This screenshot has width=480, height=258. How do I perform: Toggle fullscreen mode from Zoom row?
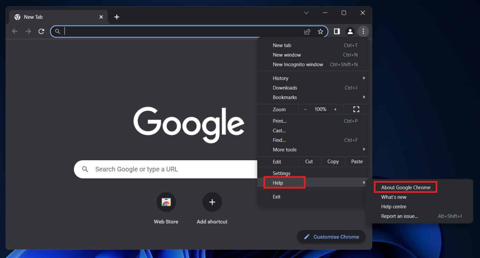(356, 109)
